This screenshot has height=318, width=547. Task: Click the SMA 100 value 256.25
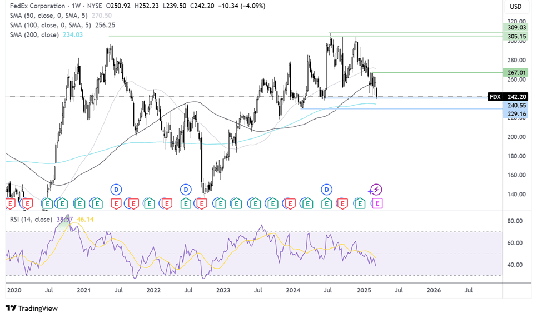point(105,25)
